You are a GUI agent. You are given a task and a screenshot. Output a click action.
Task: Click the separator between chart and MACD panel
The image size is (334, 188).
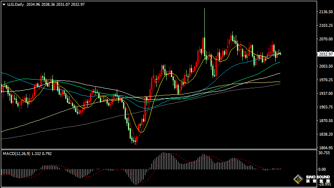[x=157, y=150]
